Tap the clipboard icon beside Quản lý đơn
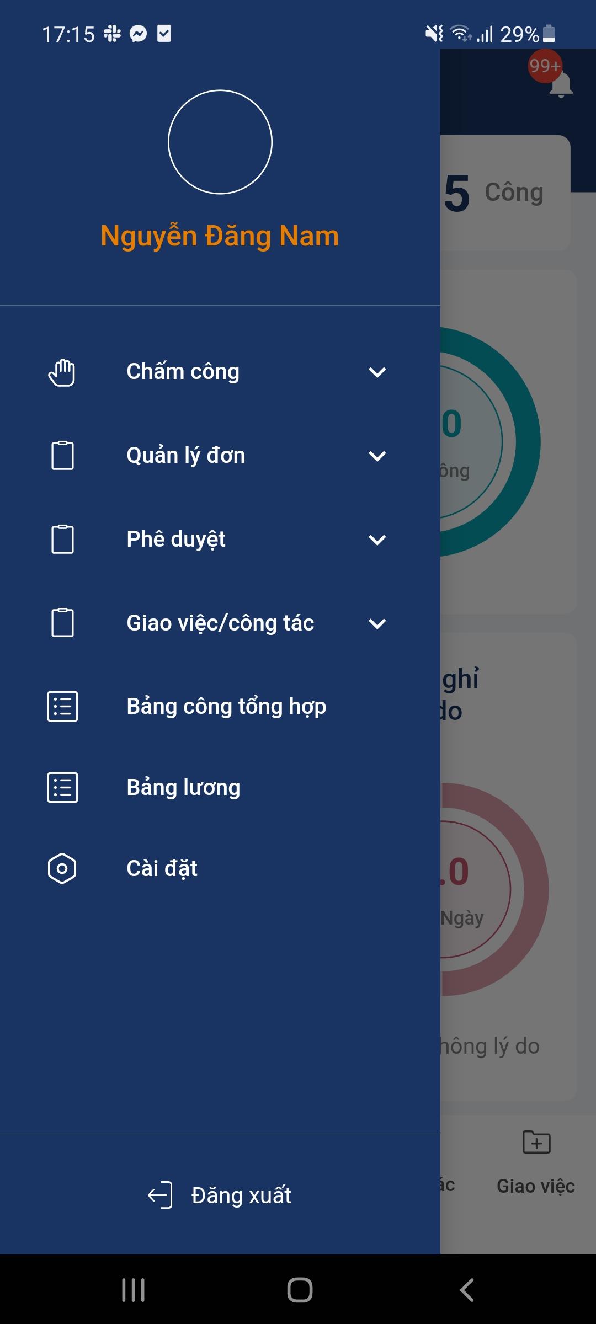596x1324 pixels. point(62,456)
